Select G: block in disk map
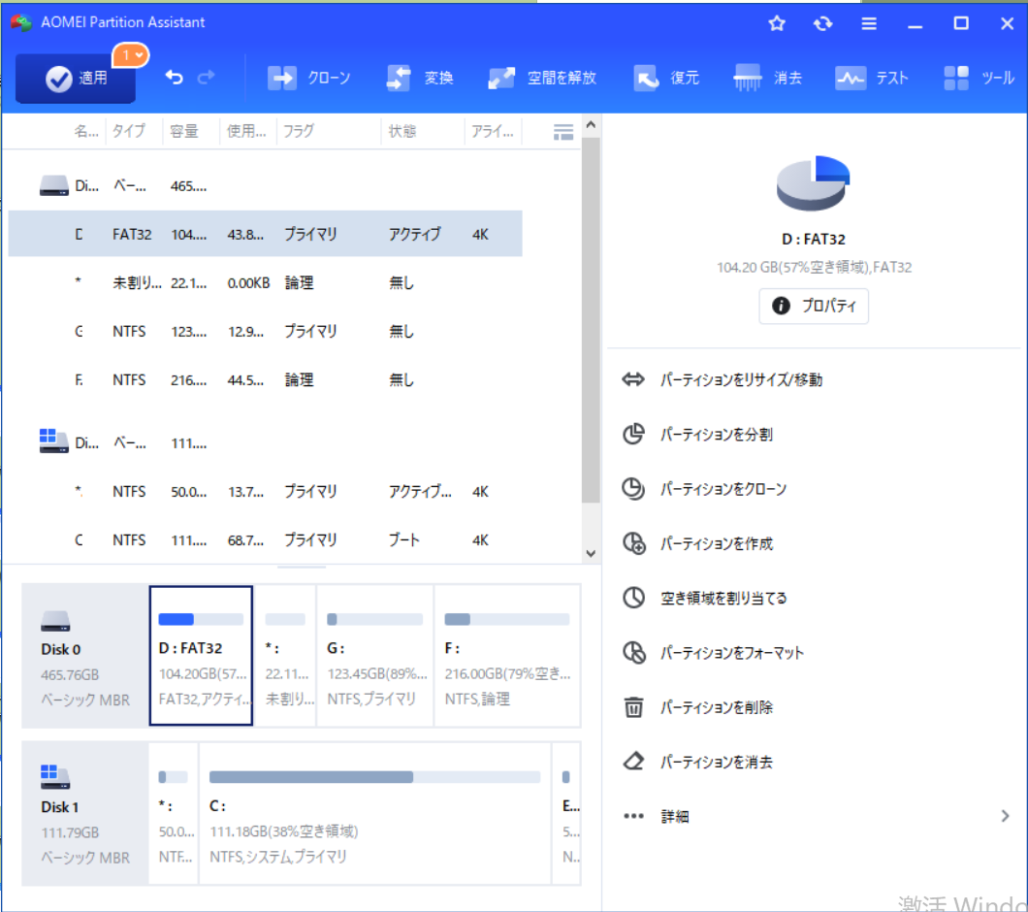 pos(375,656)
